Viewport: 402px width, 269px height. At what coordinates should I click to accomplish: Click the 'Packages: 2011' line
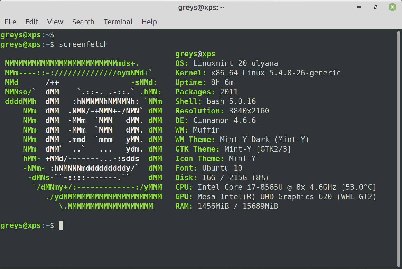[207, 92]
